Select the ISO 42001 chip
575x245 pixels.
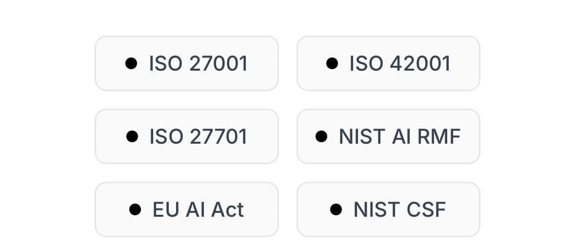pyautogui.click(x=388, y=63)
